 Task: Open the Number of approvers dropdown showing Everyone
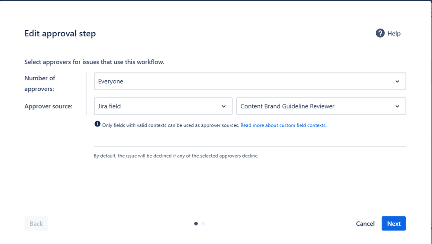pyautogui.click(x=250, y=81)
